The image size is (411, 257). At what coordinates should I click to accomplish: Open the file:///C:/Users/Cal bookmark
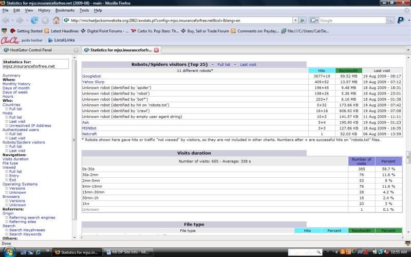pos(305,31)
